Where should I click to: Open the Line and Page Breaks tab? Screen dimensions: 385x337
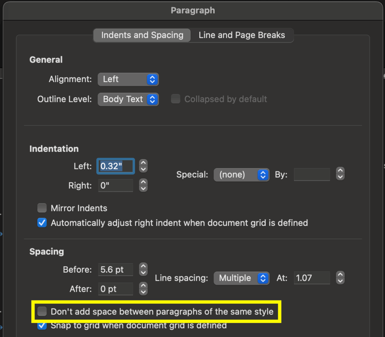[242, 35]
